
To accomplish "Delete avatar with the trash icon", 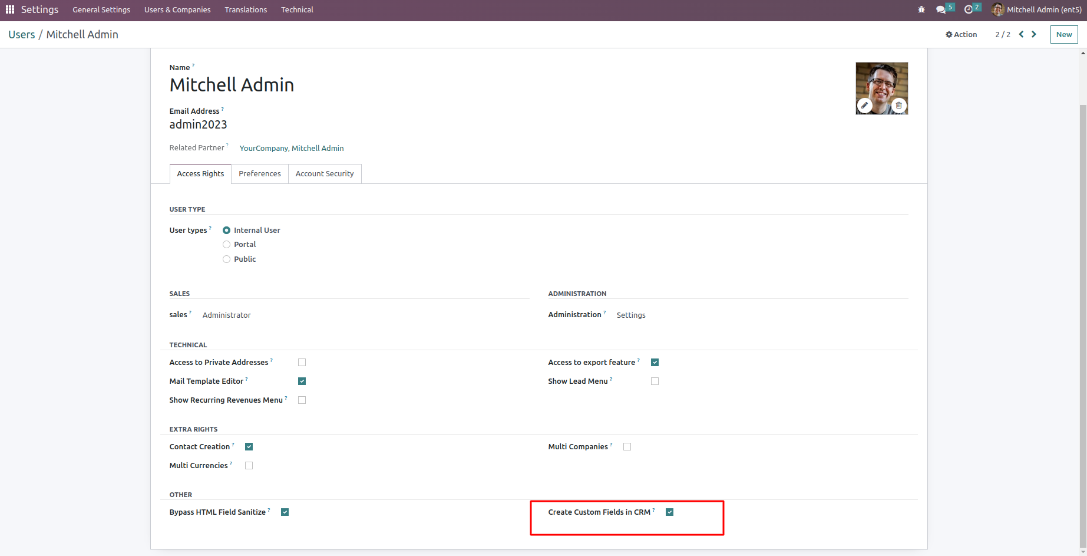I will click(x=898, y=106).
